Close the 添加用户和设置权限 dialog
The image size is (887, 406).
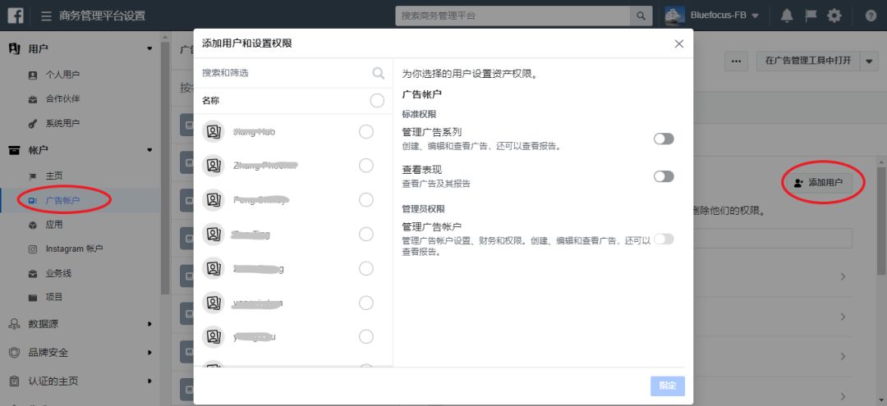click(x=679, y=43)
